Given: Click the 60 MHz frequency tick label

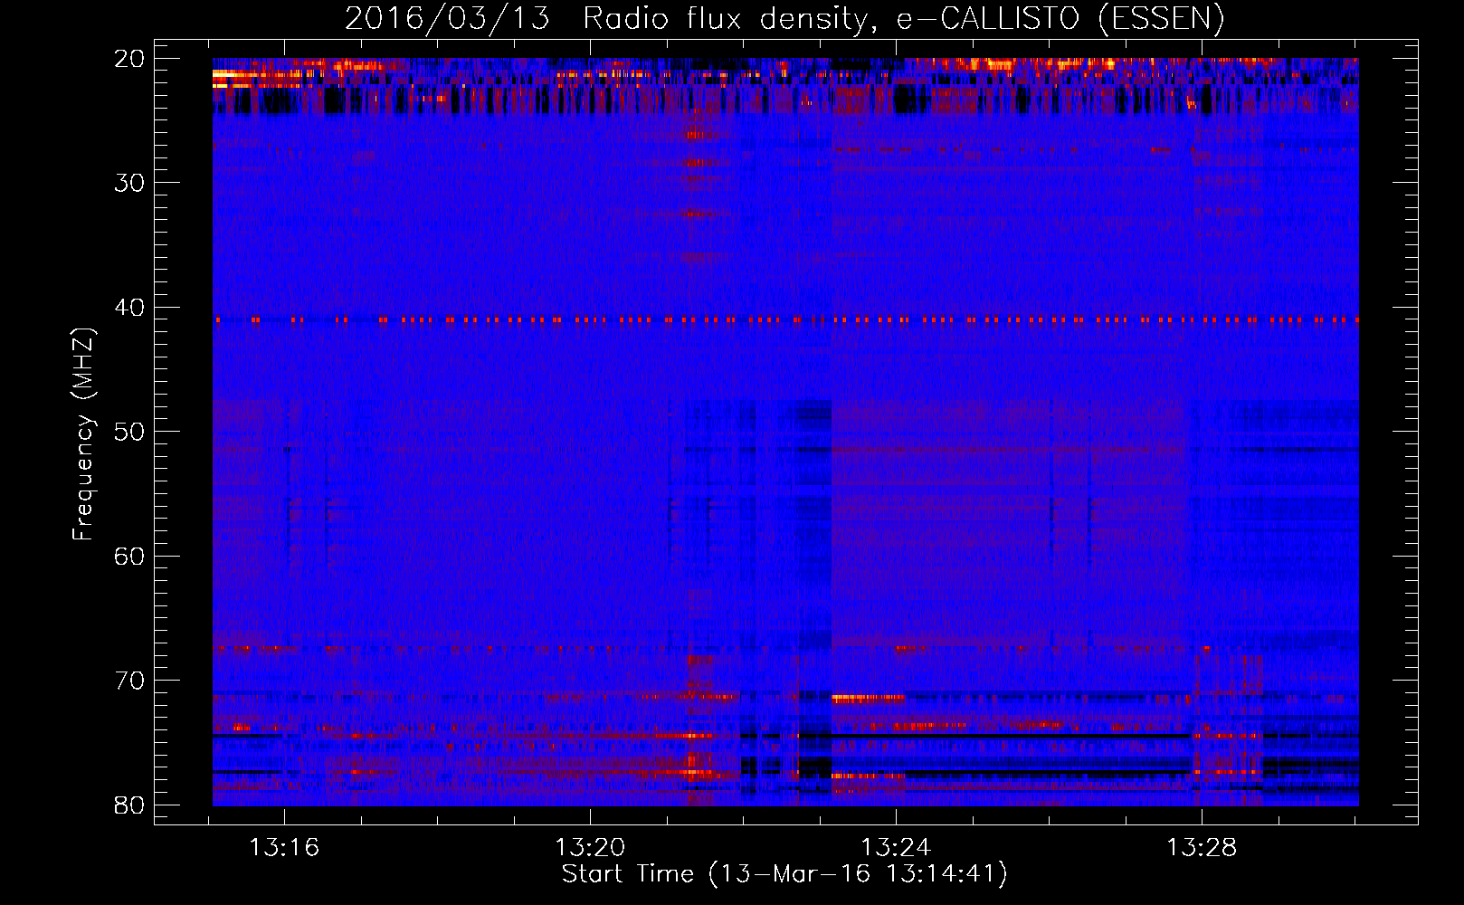Looking at the screenshot, I should tap(129, 557).
